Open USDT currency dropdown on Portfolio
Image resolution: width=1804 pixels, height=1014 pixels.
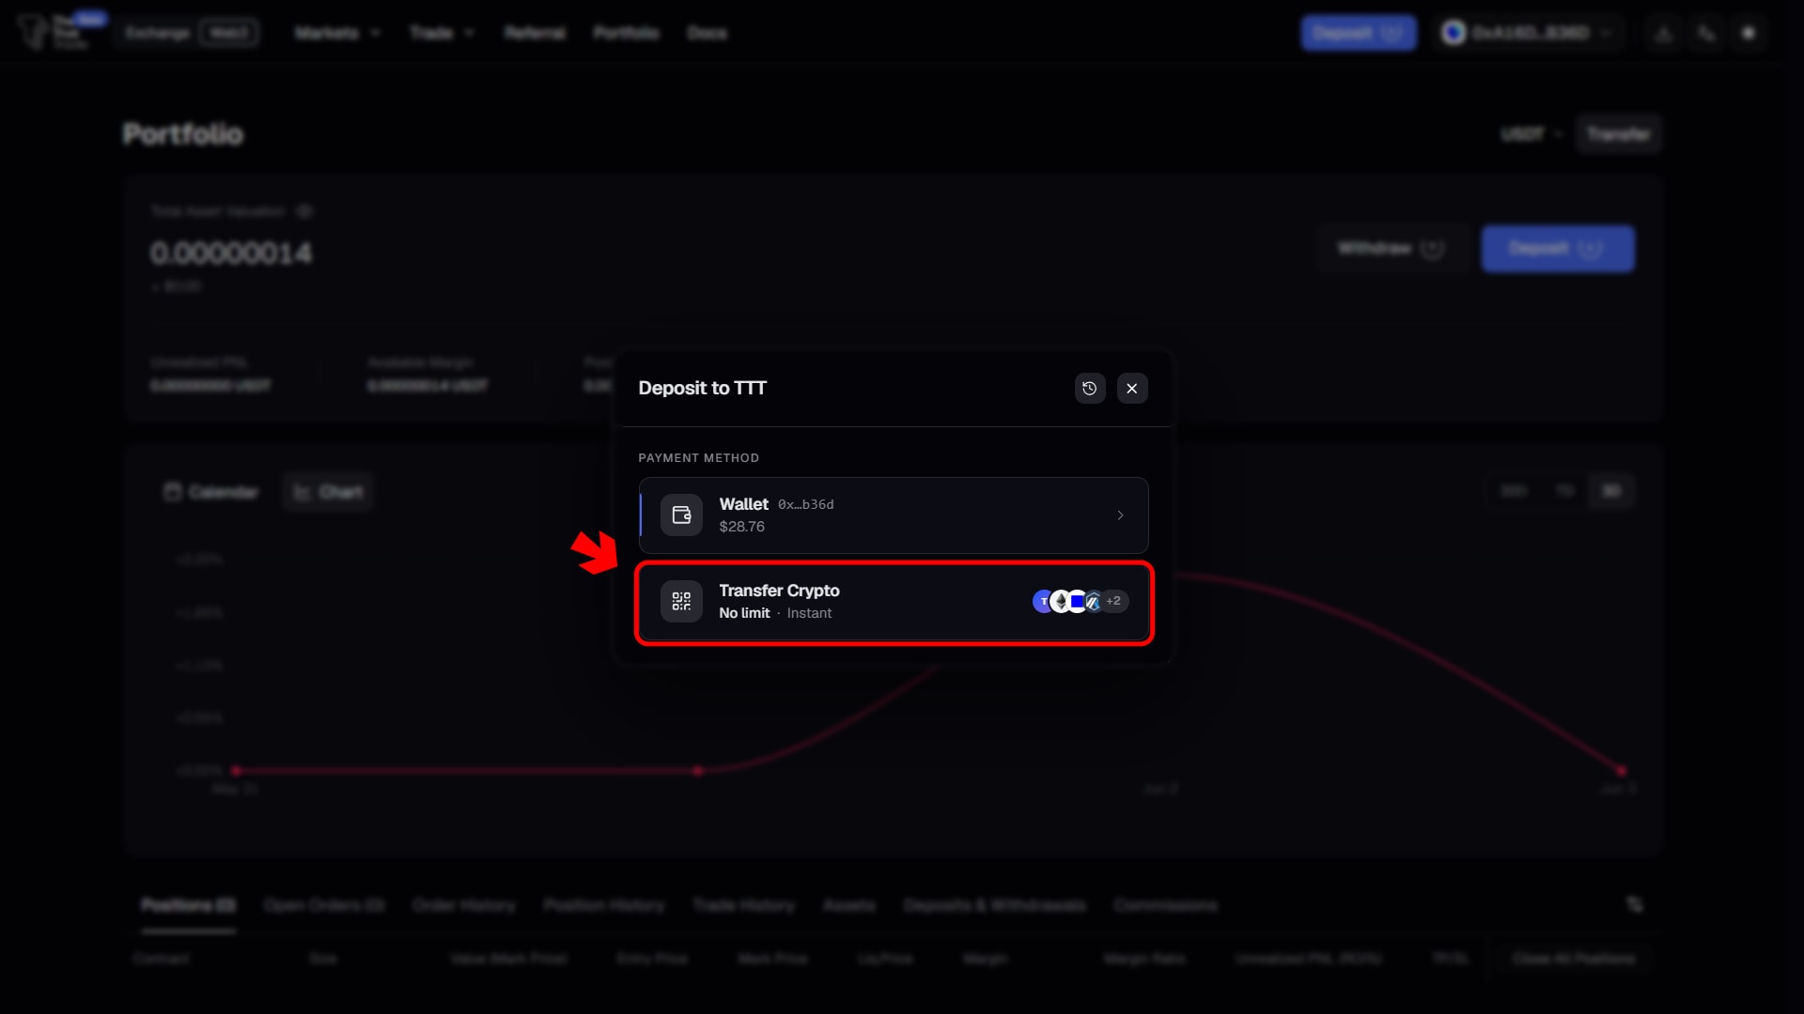[x=1532, y=134]
